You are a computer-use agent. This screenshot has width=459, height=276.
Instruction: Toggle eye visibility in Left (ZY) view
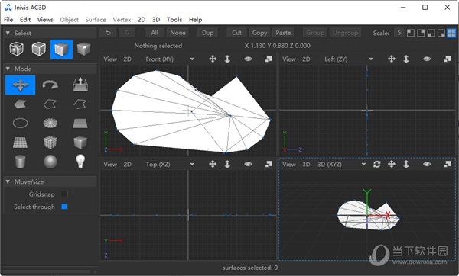(427, 59)
